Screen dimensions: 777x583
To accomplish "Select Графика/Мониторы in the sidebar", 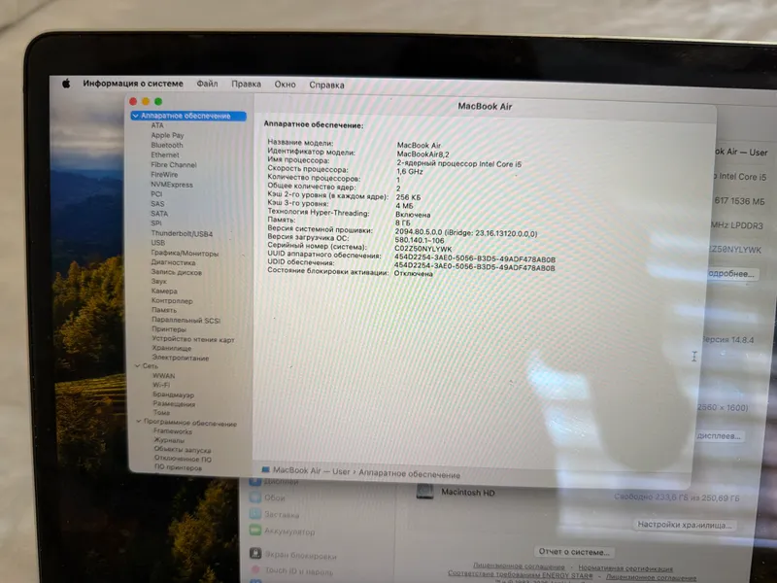I will tap(185, 253).
